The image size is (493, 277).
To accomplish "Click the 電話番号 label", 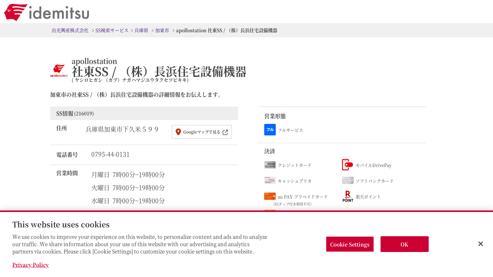I will (x=67, y=155).
